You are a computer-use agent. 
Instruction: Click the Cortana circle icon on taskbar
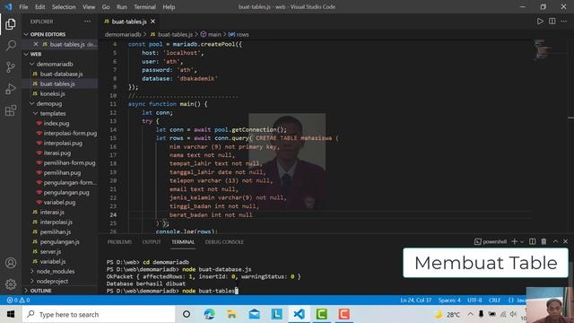(x=187, y=314)
